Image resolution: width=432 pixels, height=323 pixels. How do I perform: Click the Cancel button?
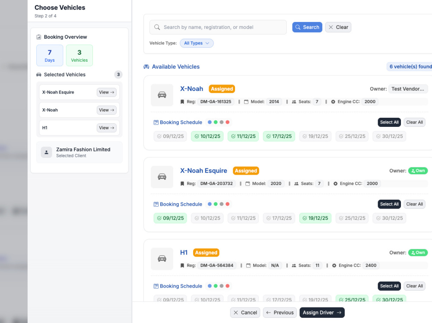click(x=245, y=313)
